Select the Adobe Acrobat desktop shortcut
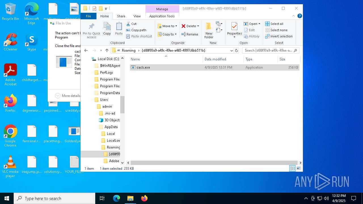This screenshot has width=363, height=204. (10, 75)
